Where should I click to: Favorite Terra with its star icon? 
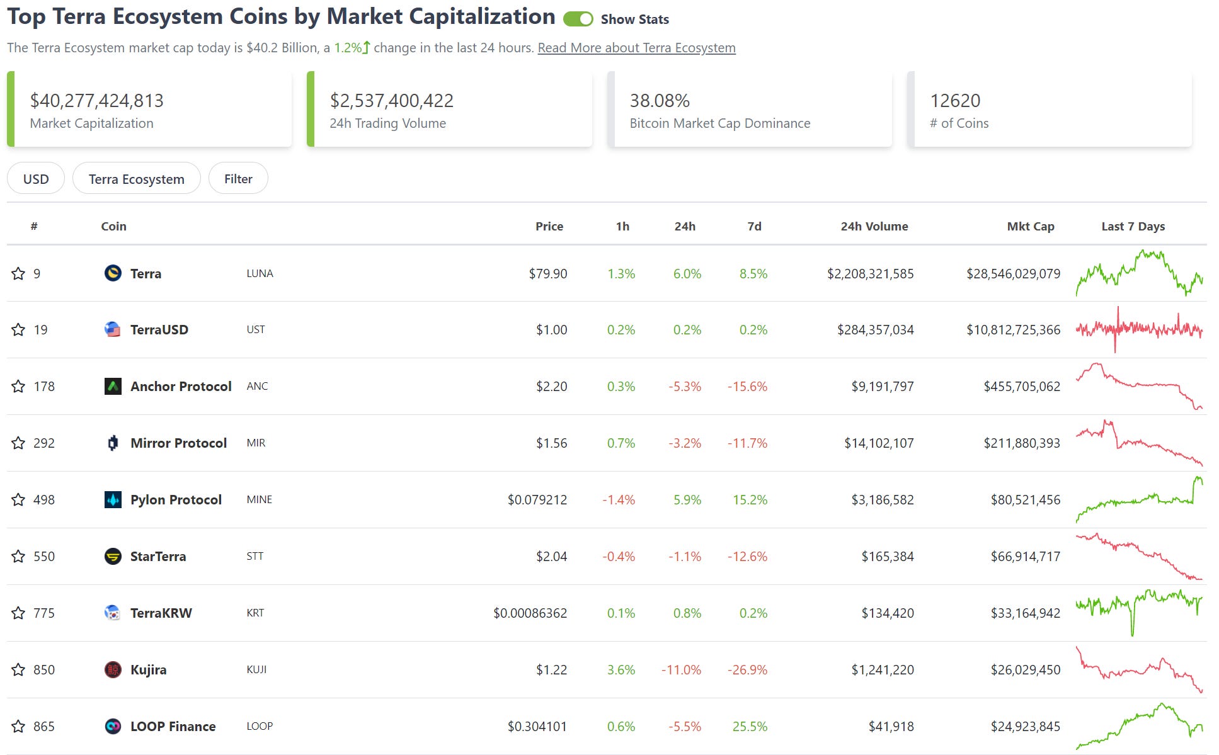(18, 273)
